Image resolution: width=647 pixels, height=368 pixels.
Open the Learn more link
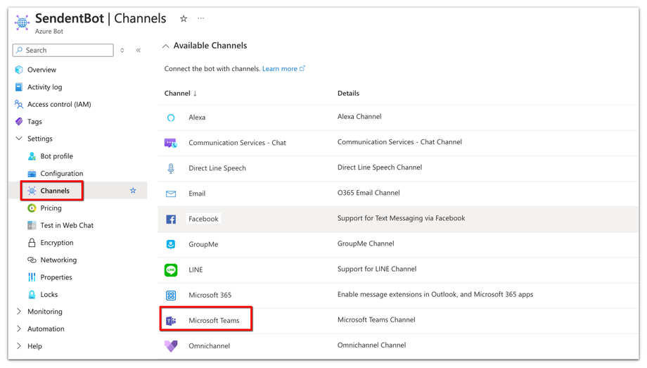point(280,69)
